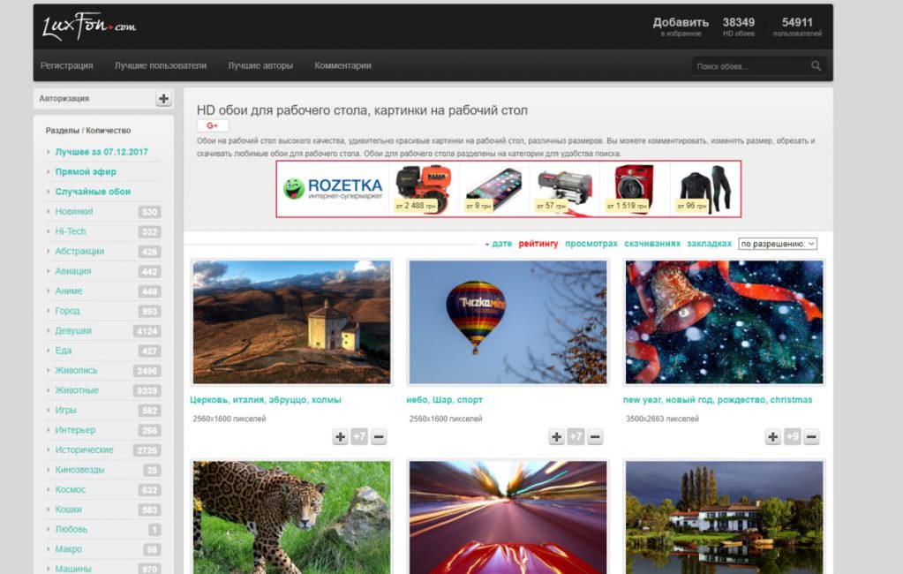Image resolution: width=903 pixels, height=574 pixels.
Task: Open the Животные category in the sidebar
Action: click(x=77, y=390)
